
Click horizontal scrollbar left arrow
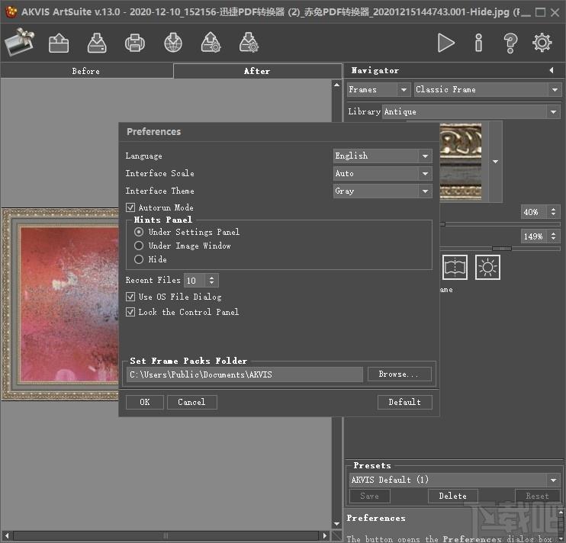click(x=6, y=535)
